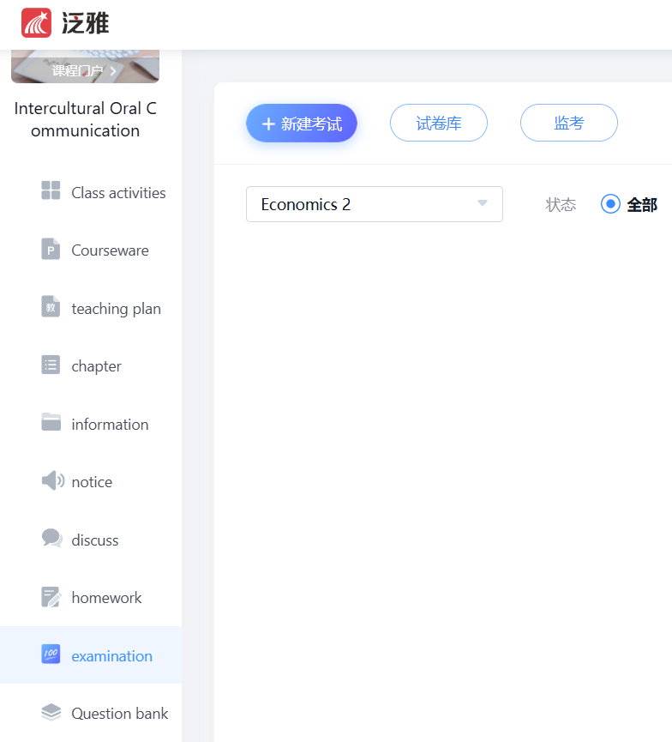Click the homework pencil icon
Viewport: 672px width, 742px height.
(x=51, y=597)
